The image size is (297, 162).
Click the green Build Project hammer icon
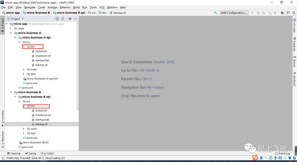coord(216,13)
